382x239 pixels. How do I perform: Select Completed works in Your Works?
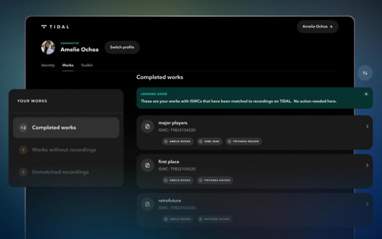pos(66,127)
